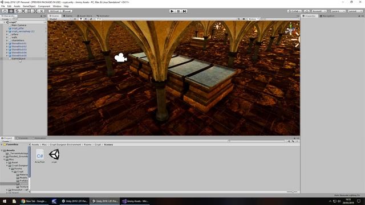
Task: Select StoneBlock01 in Hierarchy
Action: point(19,43)
